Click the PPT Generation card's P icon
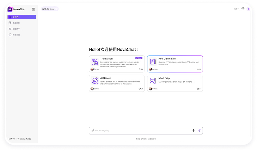The width and height of the screenshot is (257, 151). point(153,62)
